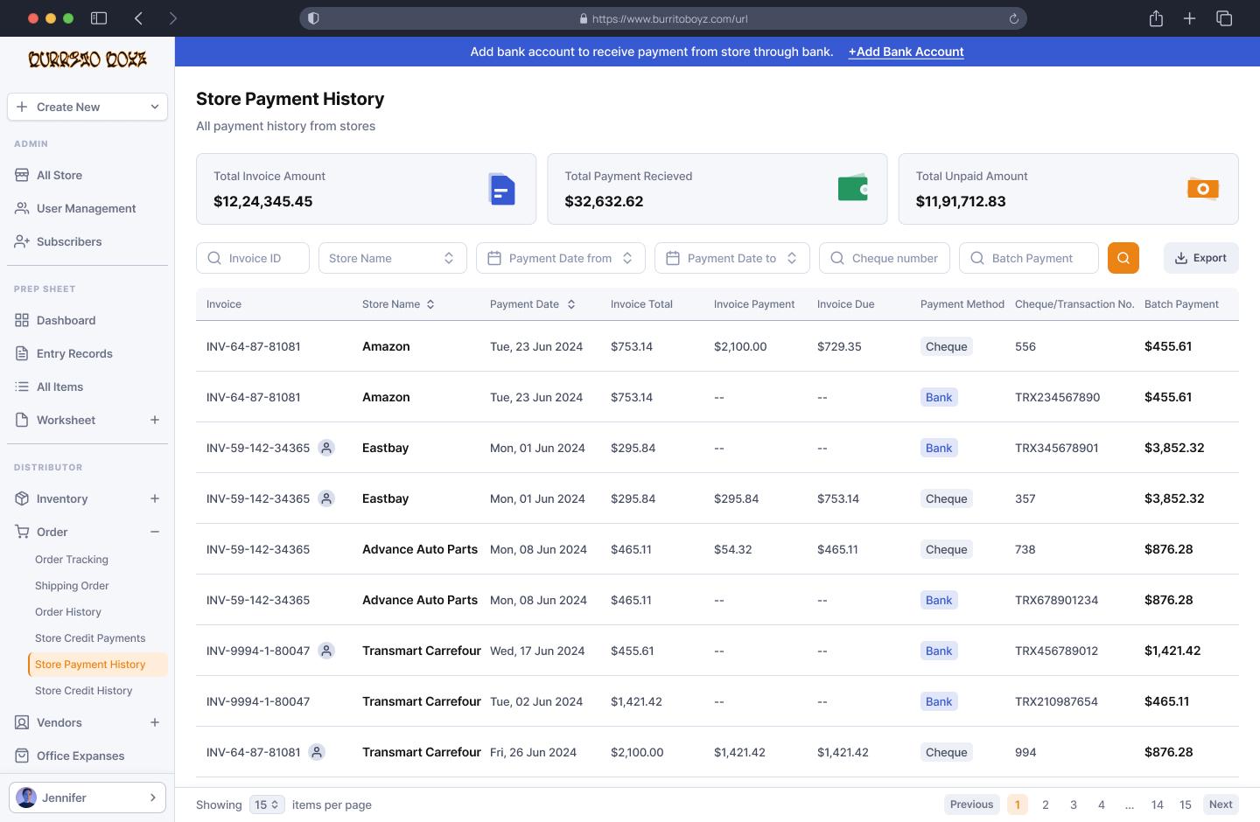Select current page 1 in pagination
The width and height of the screenshot is (1260, 822).
1018,805
